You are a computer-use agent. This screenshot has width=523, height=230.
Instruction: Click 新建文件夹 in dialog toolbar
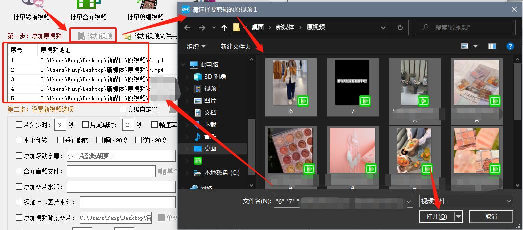click(x=235, y=47)
